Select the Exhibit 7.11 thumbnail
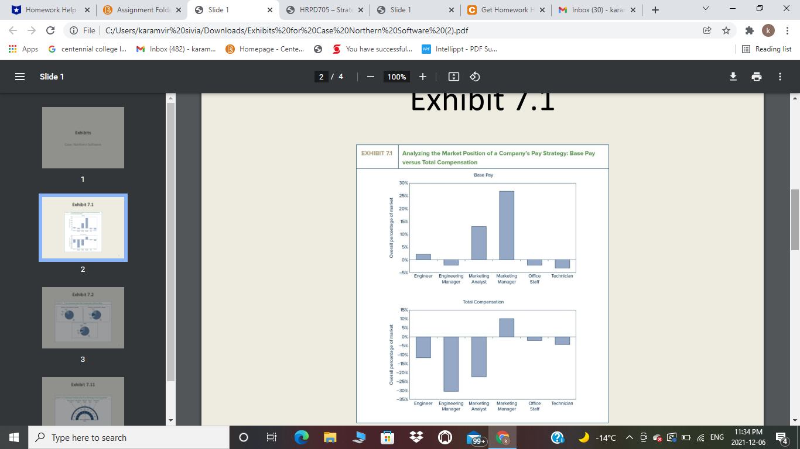Image resolution: width=800 pixels, height=449 pixels. coord(83,401)
